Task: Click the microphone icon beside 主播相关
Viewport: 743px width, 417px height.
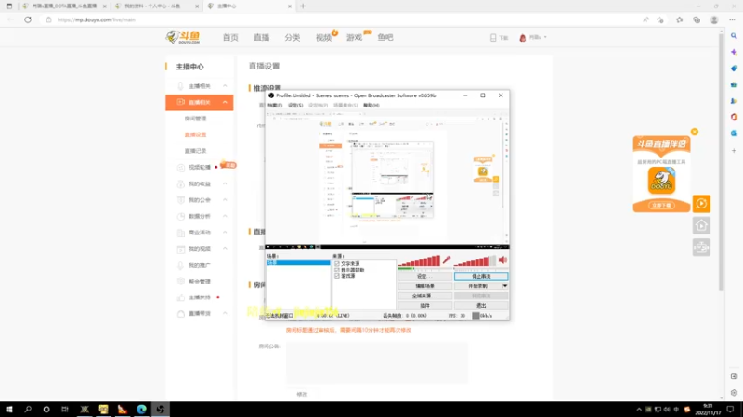Action: pyautogui.click(x=180, y=86)
